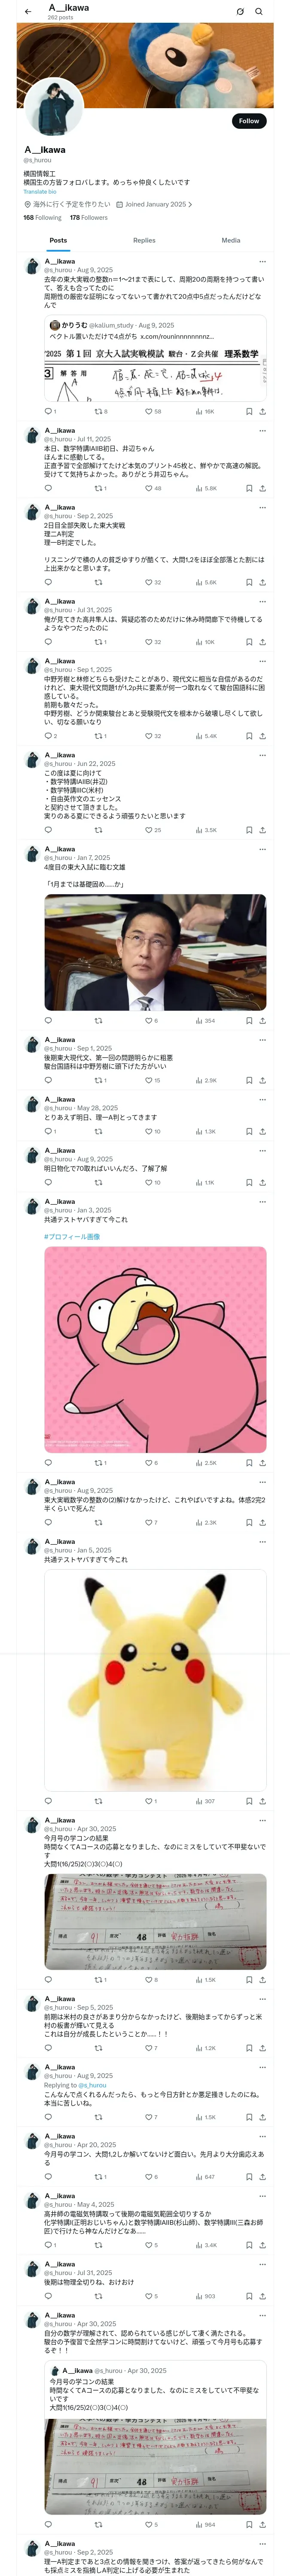
Task: Open the search icon in the header
Action: click(259, 11)
